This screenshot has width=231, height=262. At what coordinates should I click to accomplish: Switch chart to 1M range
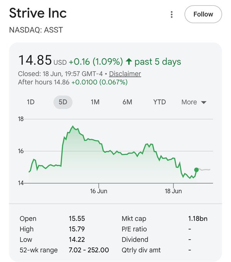click(x=95, y=102)
